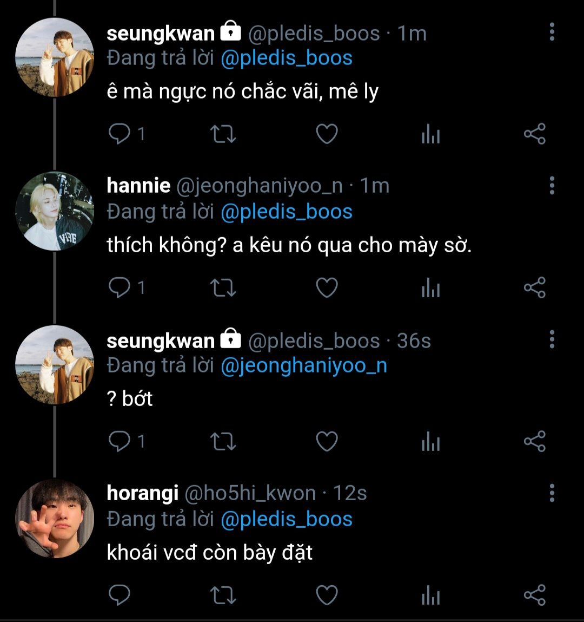The width and height of the screenshot is (584, 622).
Task: Like hannie's reply tweet
Action: [x=327, y=287]
